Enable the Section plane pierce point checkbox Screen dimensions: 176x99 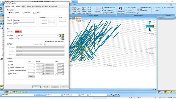coord(9,68)
